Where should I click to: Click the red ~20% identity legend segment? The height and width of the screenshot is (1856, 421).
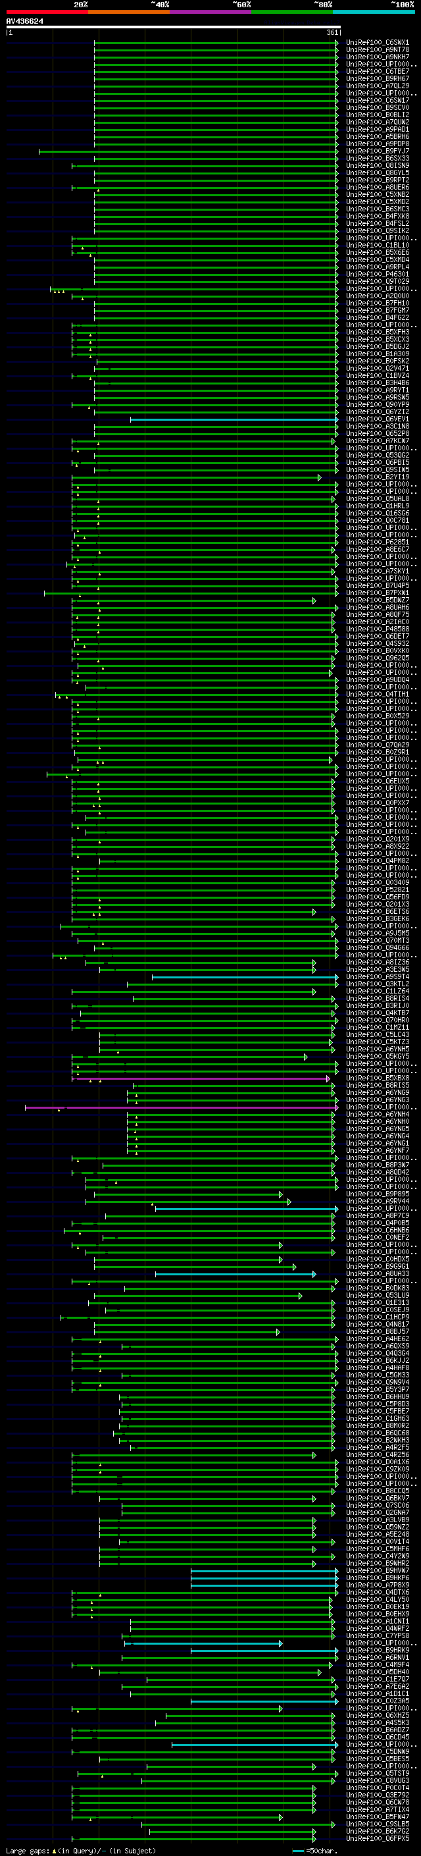coord(47,12)
